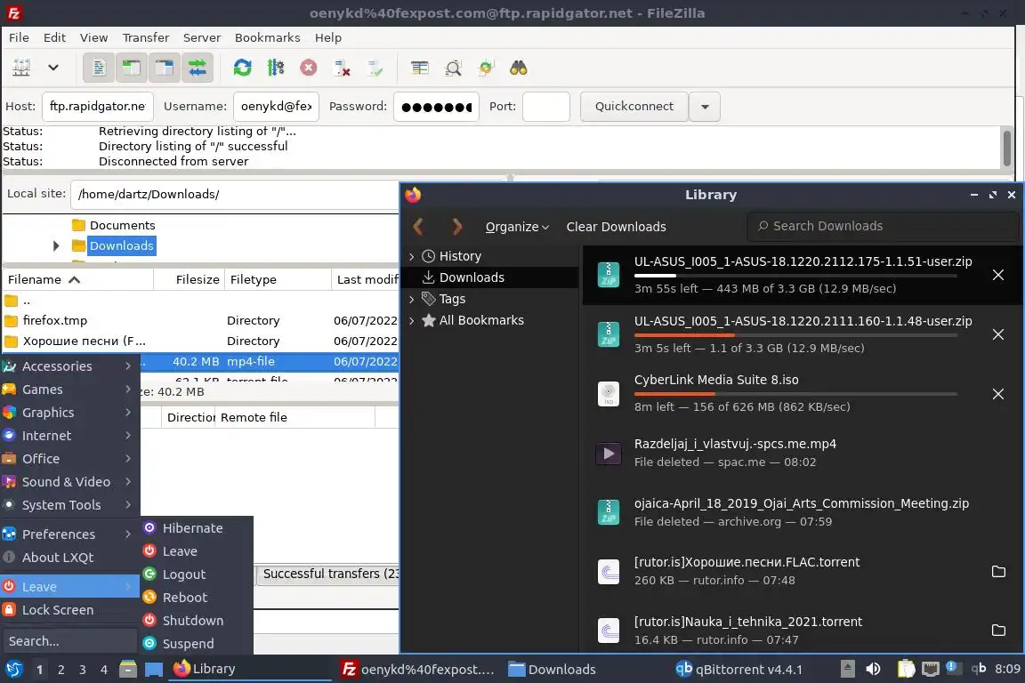Open folder for Хорошие.песни.FLAC.torrent
The width and height of the screenshot is (1025, 683).
(x=998, y=571)
